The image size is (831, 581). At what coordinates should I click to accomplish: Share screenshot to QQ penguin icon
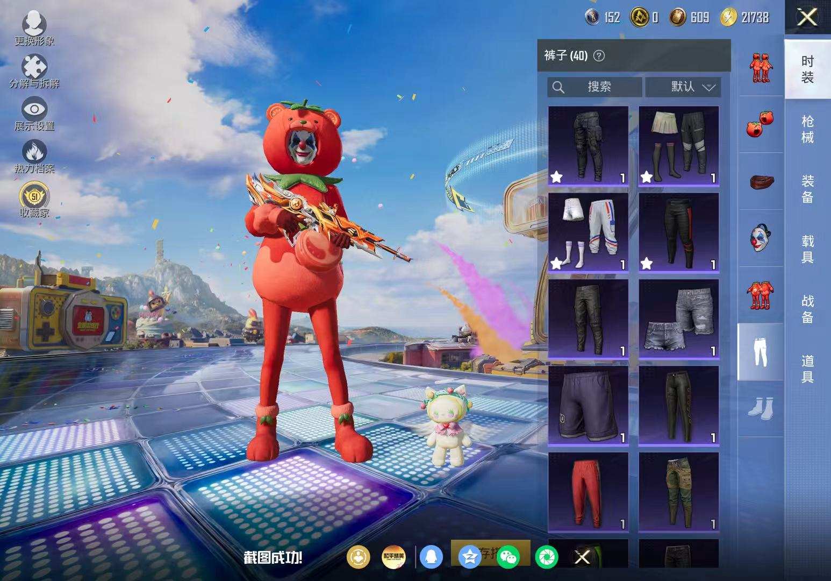[431, 557]
